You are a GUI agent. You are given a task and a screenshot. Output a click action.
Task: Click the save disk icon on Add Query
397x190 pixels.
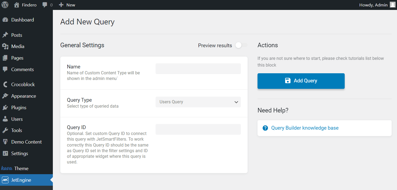[288, 81]
